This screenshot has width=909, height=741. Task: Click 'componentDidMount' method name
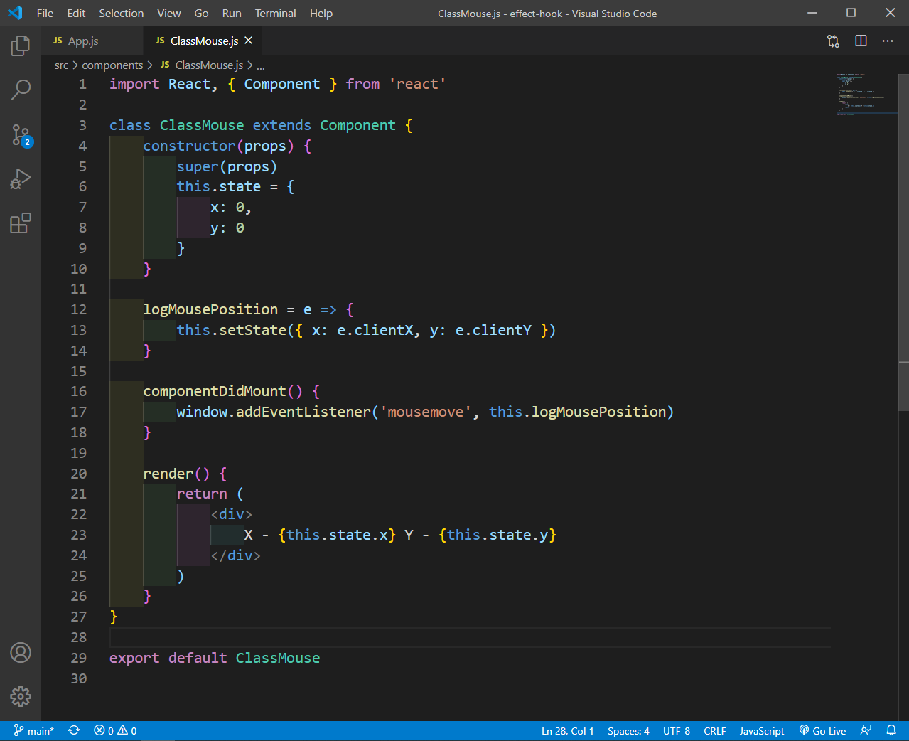pyautogui.click(x=215, y=391)
